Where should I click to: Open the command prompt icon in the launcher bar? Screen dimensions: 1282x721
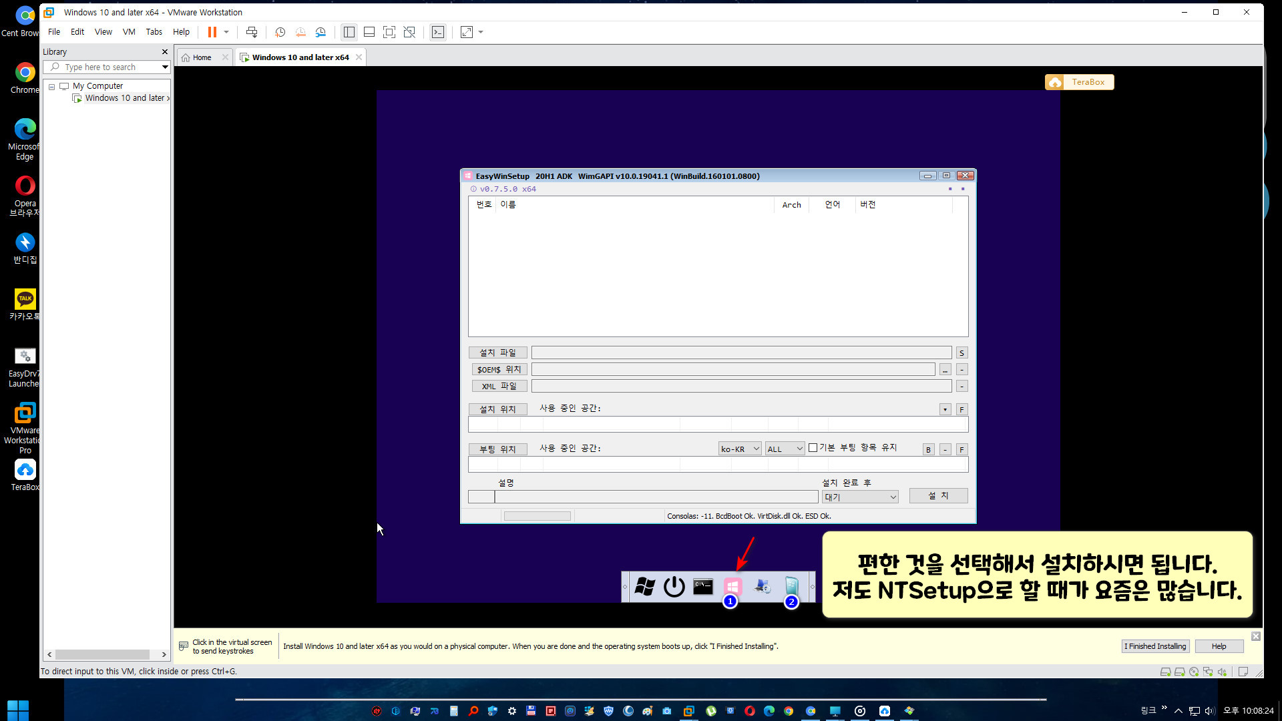click(703, 587)
